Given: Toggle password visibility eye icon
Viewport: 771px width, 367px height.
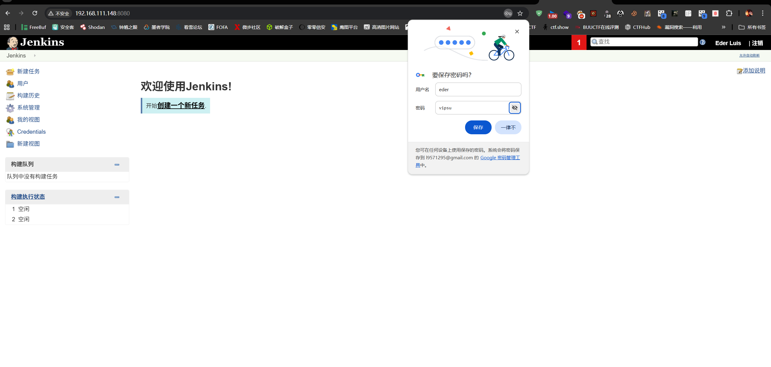Looking at the screenshot, I should coord(515,108).
